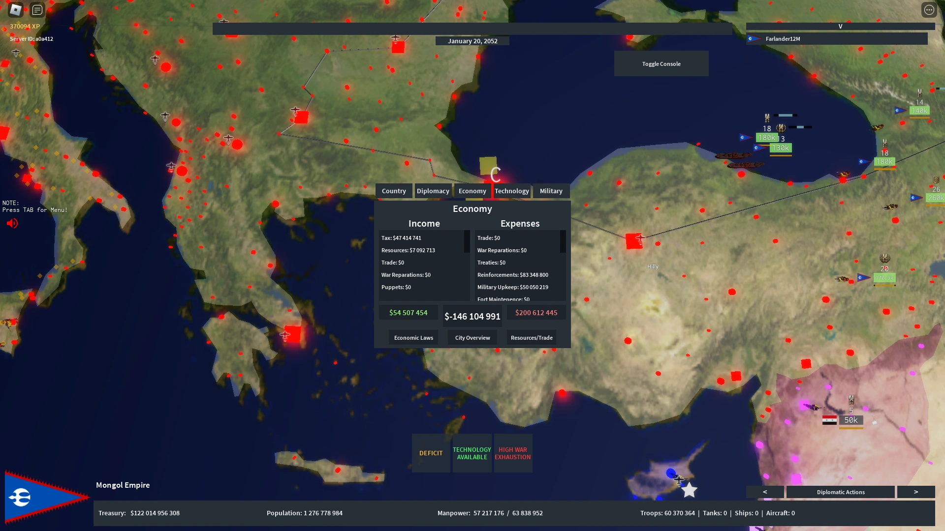Image resolution: width=945 pixels, height=531 pixels.
Task: Click the High War Exhaustion alert
Action: (512, 453)
